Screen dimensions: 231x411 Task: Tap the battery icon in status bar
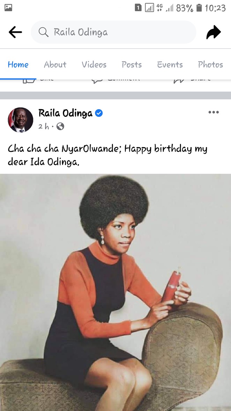(x=199, y=8)
